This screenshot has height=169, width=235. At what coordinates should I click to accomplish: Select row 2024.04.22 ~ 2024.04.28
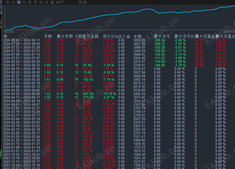point(118,94)
